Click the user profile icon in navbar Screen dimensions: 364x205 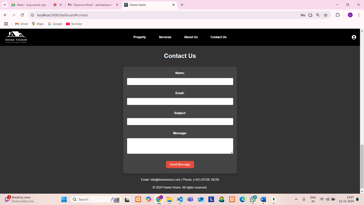click(x=354, y=37)
